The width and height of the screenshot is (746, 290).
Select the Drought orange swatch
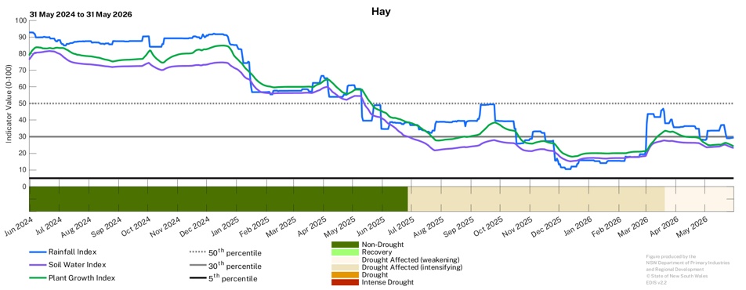[346, 275]
